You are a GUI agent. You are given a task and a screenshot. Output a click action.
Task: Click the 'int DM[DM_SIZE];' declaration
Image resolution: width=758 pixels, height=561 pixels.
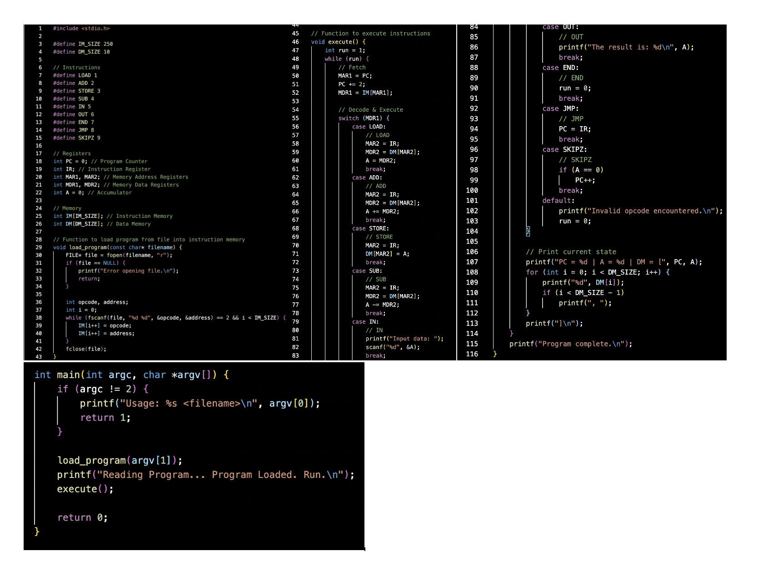[x=78, y=224]
